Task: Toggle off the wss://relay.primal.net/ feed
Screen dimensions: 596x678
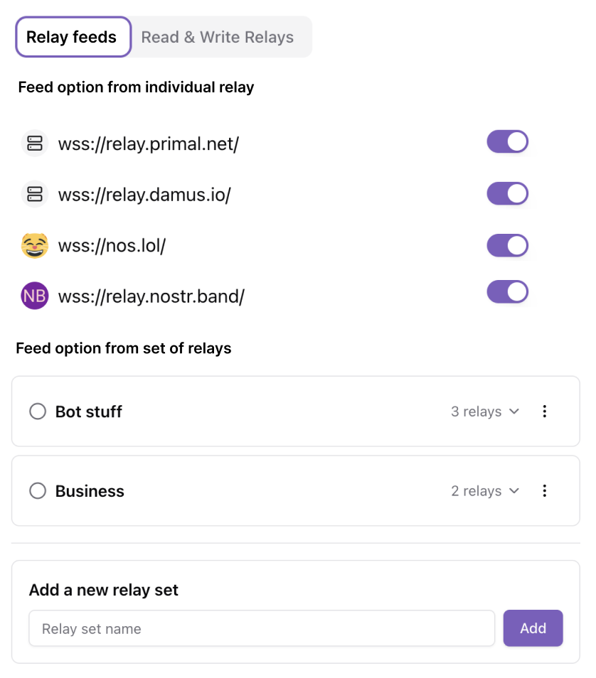Action: pyautogui.click(x=507, y=142)
